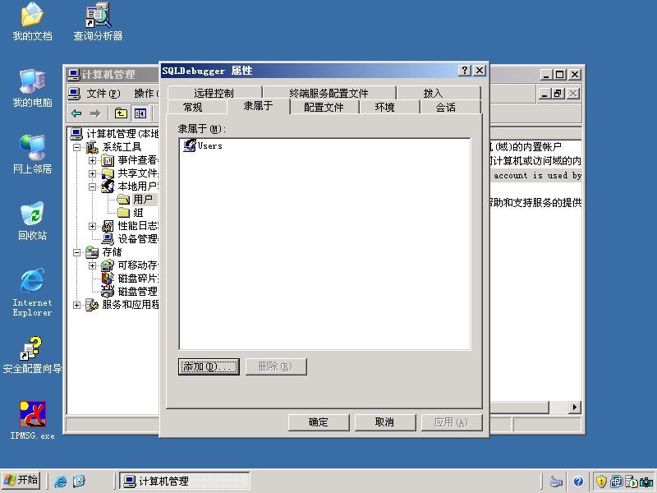657x493 pixels.
Task: Switch to the 会话 tab
Action: [x=446, y=108]
